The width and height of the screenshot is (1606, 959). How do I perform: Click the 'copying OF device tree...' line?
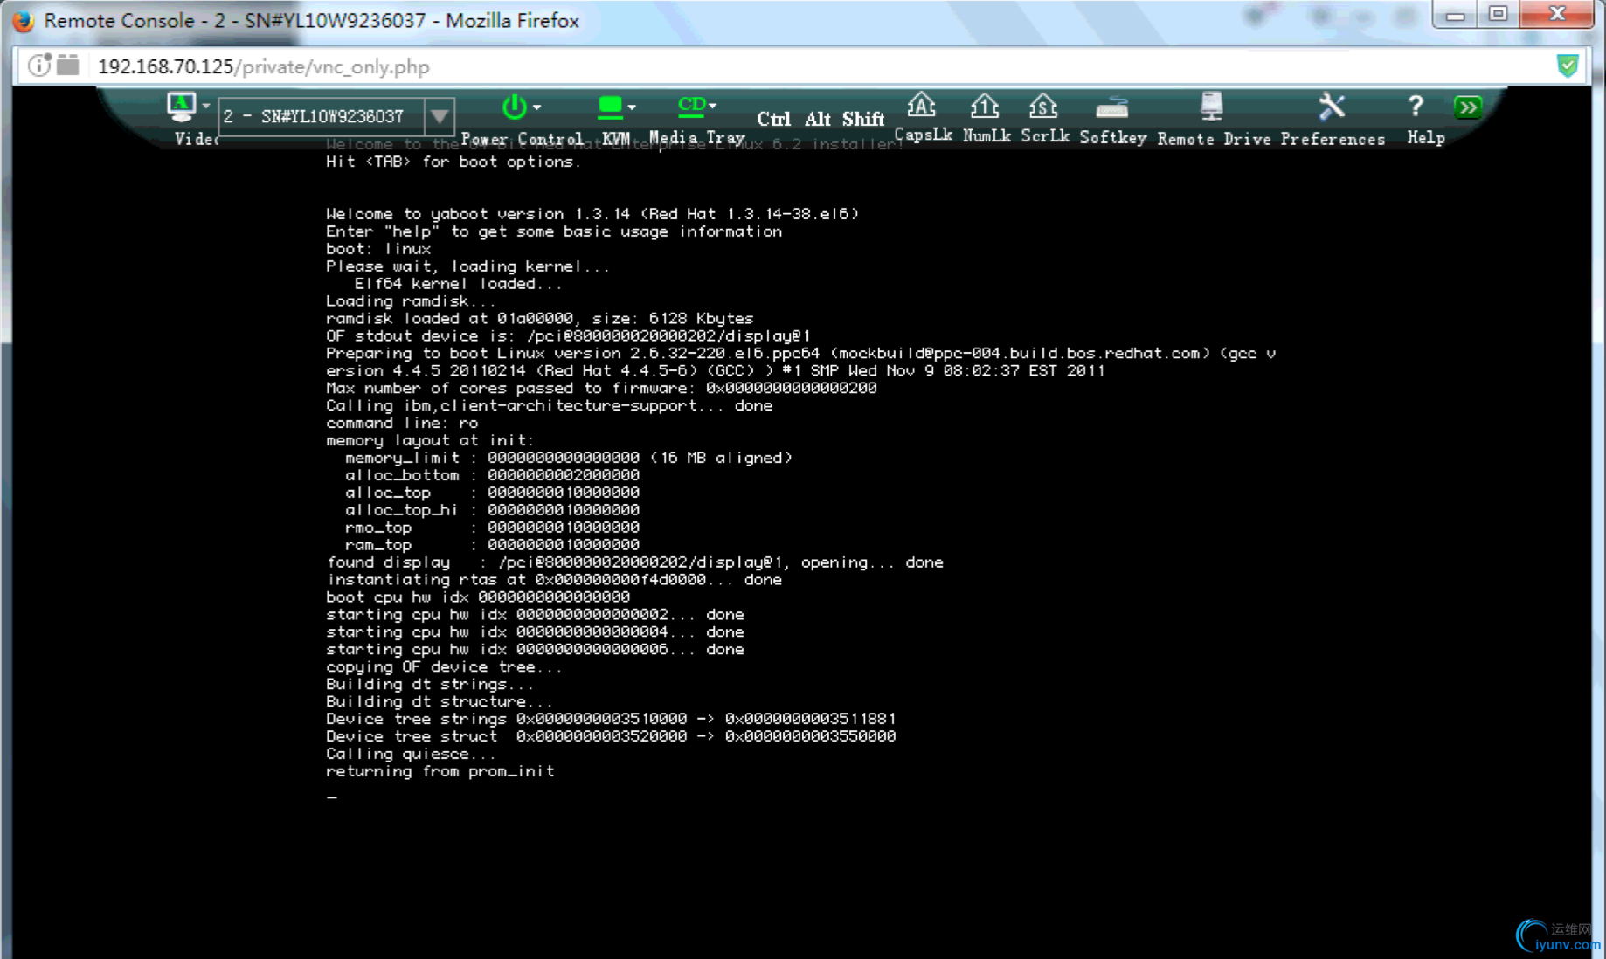[x=444, y=666]
